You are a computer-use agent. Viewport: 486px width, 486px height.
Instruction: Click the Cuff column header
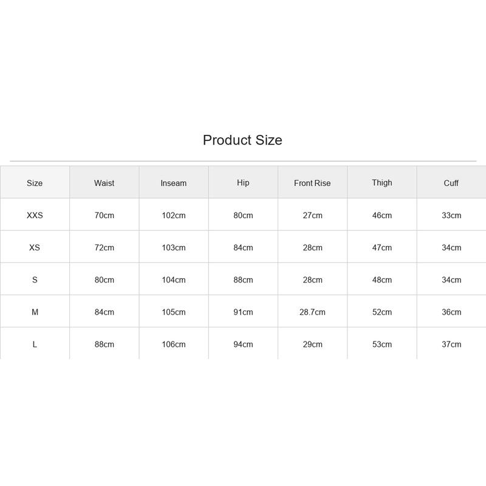451,183
